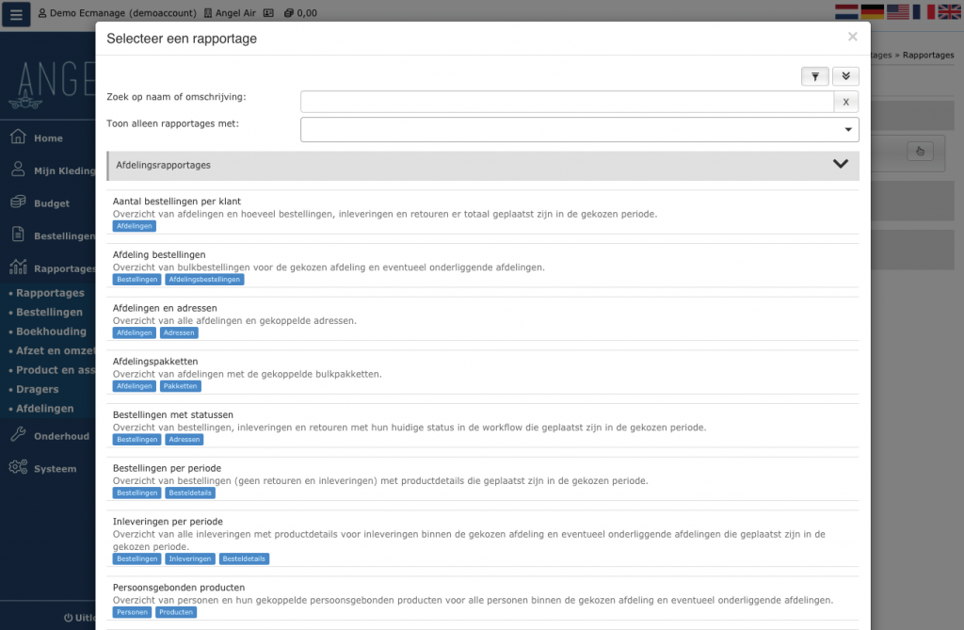The image size is (964, 630).
Task: Click the filter icon button in dialog
Action: [x=814, y=76]
